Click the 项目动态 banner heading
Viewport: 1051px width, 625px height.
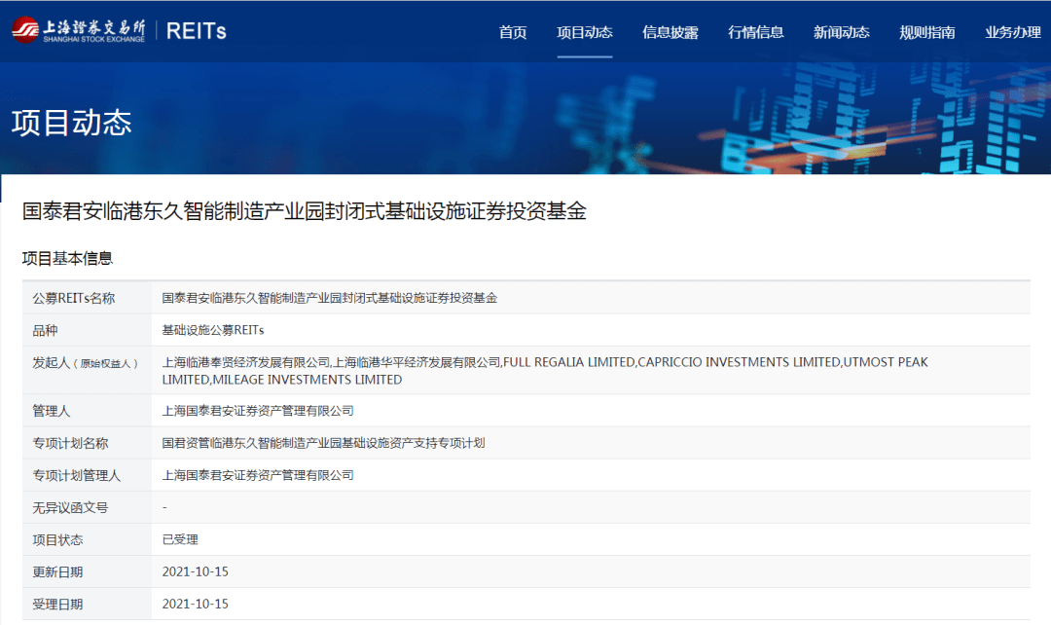72,123
